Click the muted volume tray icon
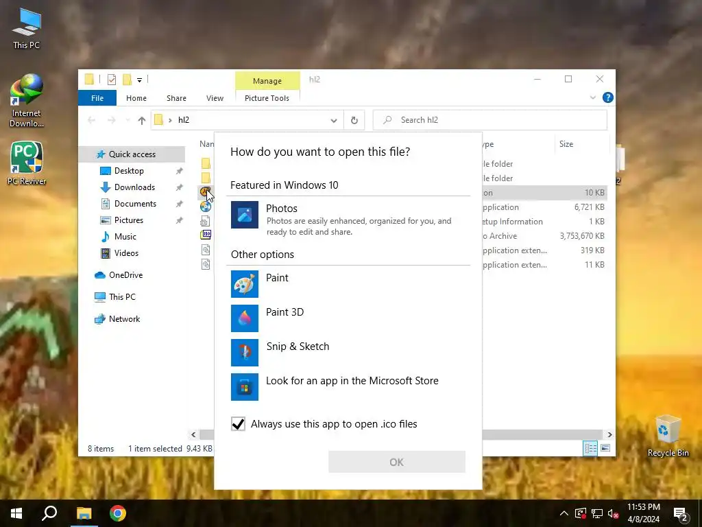The image size is (702, 527). [x=613, y=513]
